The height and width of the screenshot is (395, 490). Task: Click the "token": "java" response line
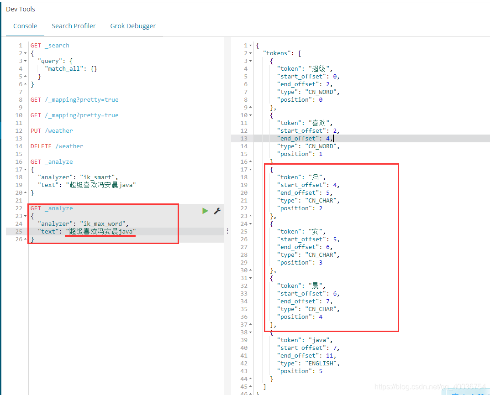[x=305, y=340]
